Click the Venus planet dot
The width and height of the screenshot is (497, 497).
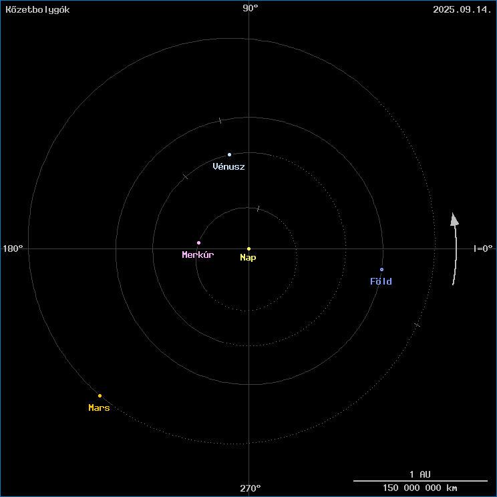point(229,154)
